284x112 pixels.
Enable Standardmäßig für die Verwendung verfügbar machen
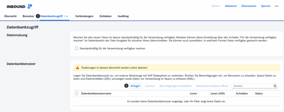point(76,48)
